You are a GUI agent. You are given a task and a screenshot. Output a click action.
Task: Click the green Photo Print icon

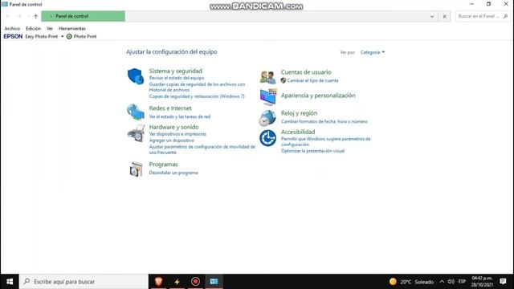click(69, 36)
